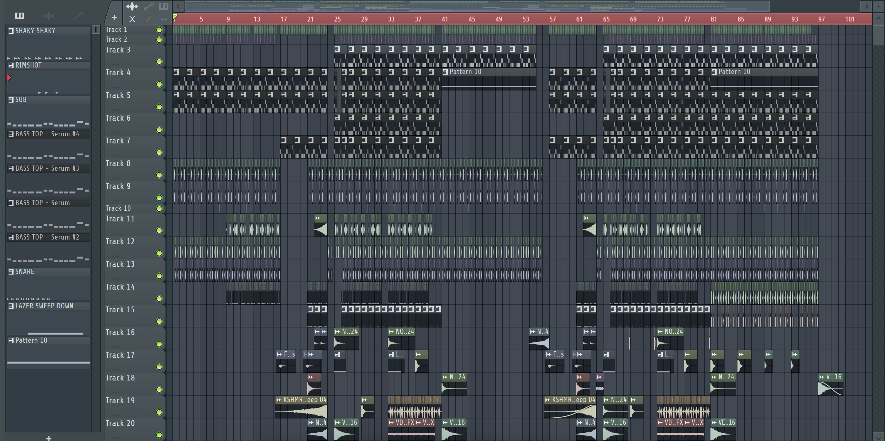Select the SNARE pattern name
This screenshot has height=441, width=885.
pos(25,272)
